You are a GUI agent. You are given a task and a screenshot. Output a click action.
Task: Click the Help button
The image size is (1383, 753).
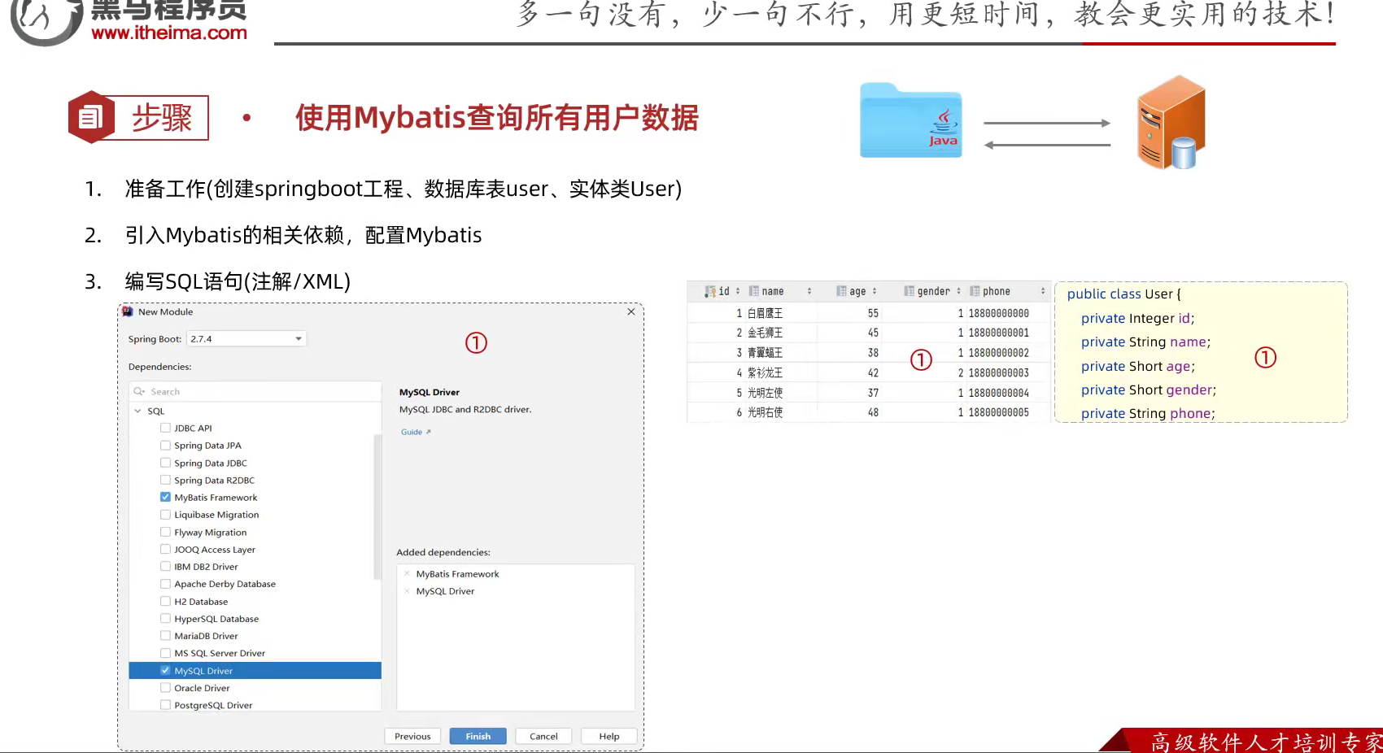pyautogui.click(x=609, y=735)
